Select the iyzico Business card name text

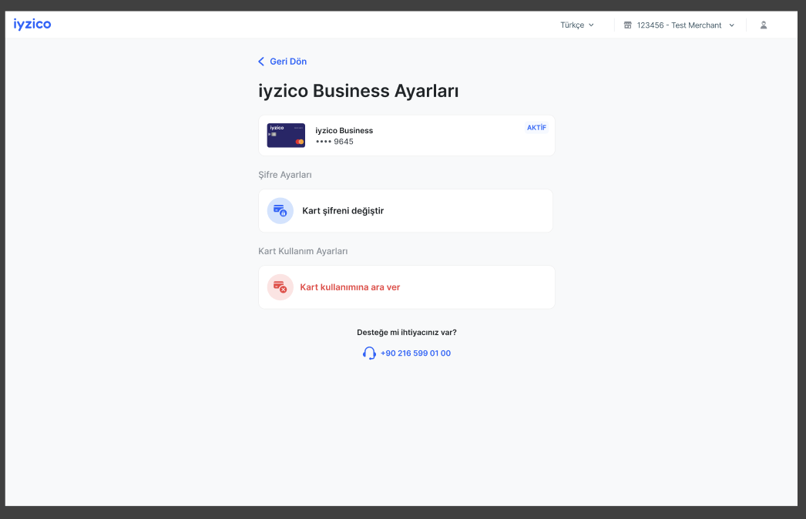tap(344, 131)
